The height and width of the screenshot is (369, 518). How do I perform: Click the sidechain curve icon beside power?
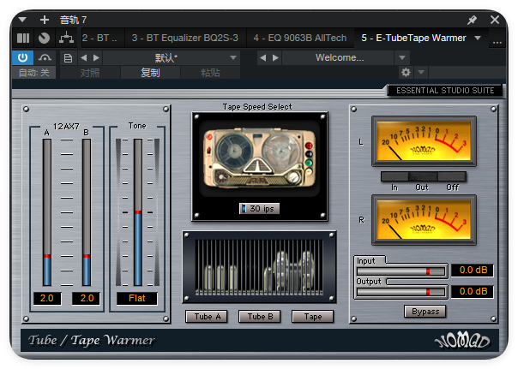click(45, 58)
